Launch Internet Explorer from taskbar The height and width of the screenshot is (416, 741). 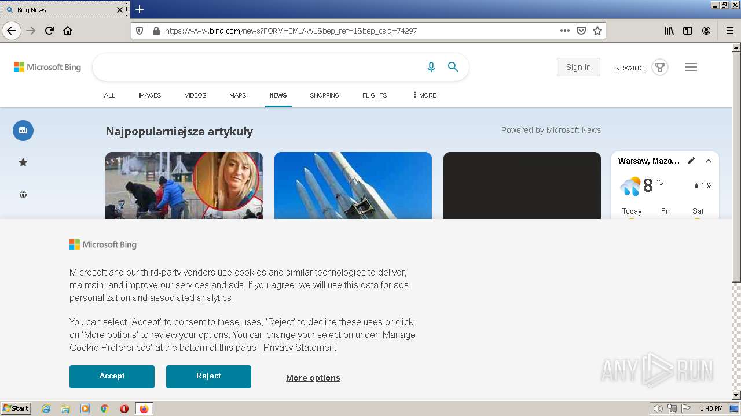[46, 408]
